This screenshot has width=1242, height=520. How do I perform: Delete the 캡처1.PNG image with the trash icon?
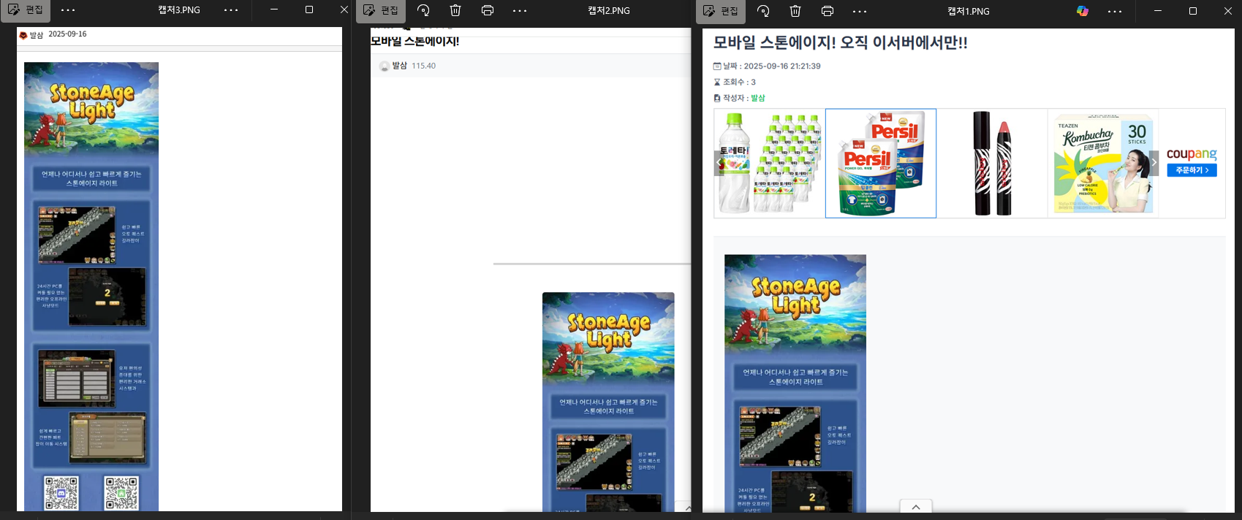[795, 11]
